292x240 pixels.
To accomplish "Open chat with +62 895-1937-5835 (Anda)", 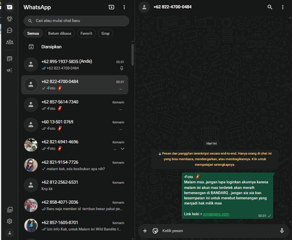I will click(x=75, y=65).
